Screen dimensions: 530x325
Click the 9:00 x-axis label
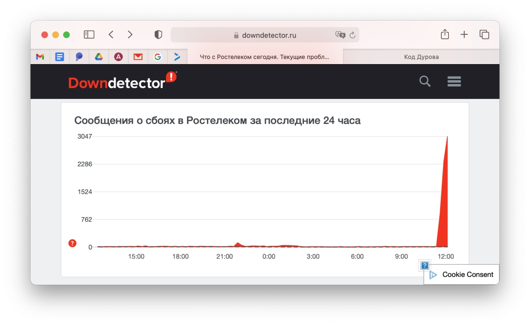pos(402,256)
